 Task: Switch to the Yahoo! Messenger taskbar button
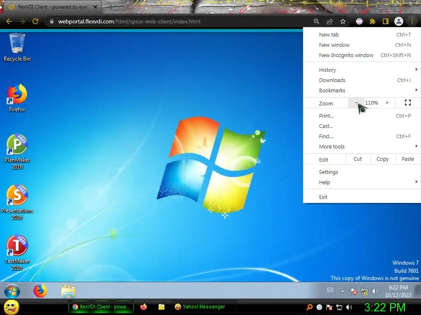tap(204, 307)
